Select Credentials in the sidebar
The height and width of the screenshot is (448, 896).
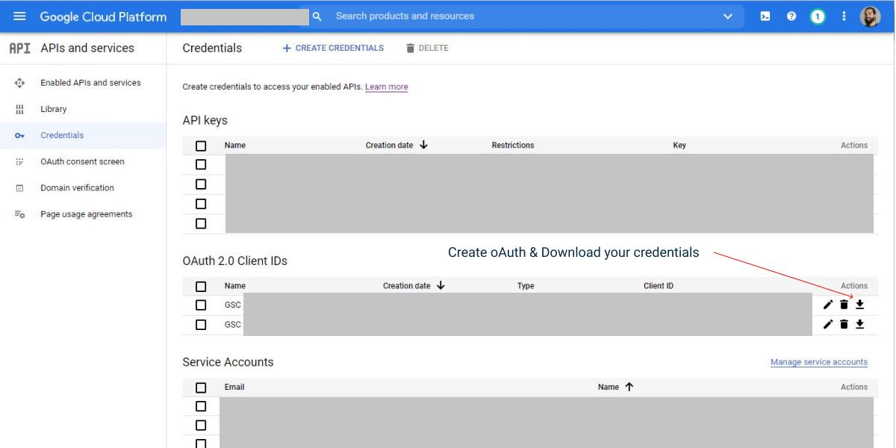tap(62, 135)
